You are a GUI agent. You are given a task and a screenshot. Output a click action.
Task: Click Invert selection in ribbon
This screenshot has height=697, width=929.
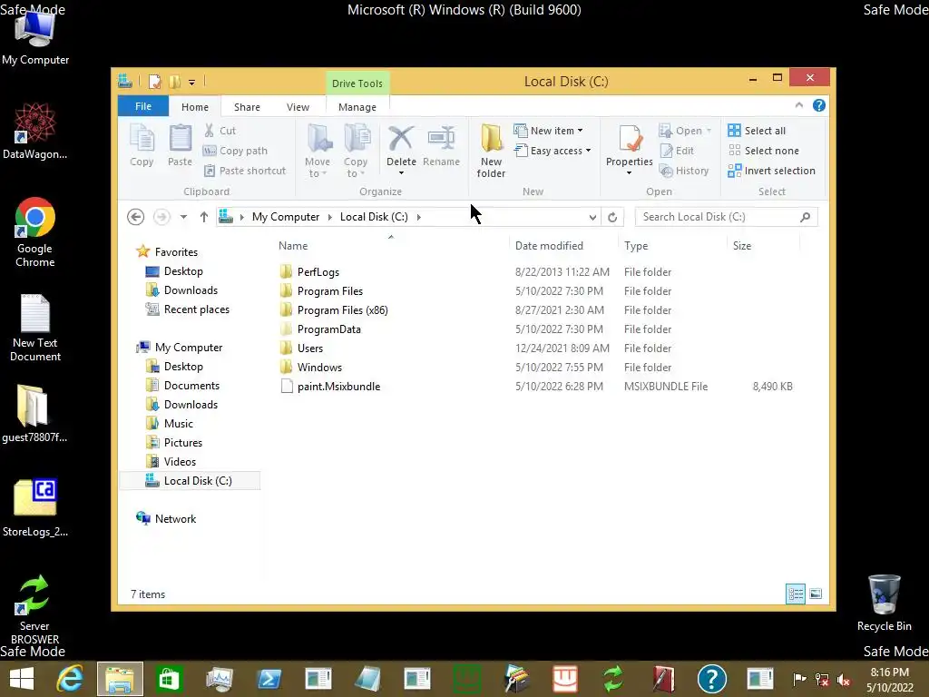click(x=771, y=171)
